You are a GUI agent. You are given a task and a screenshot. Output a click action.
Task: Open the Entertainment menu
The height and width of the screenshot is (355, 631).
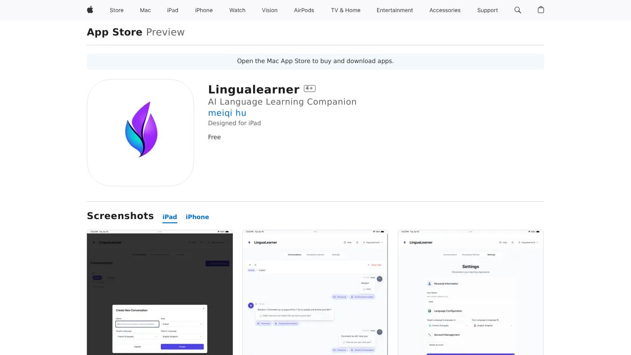(395, 10)
